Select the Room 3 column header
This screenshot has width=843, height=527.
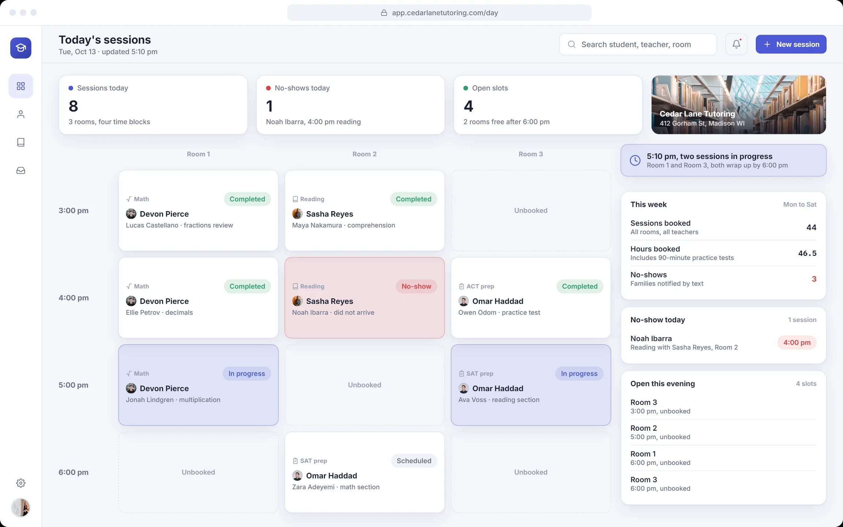(x=531, y=154)
